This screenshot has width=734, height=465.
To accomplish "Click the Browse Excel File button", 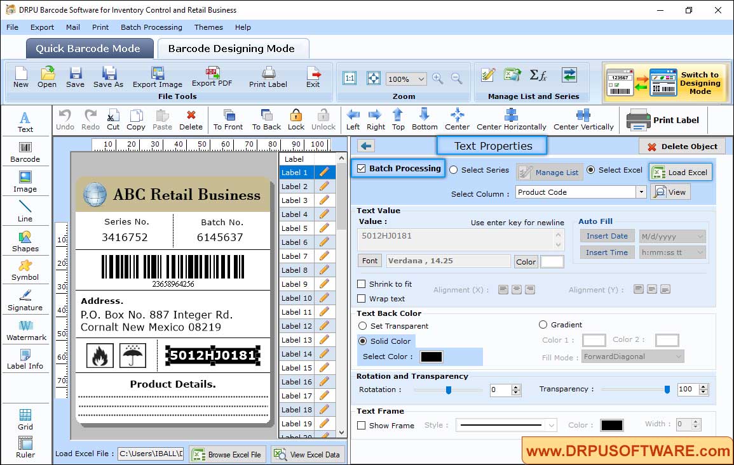I will 228,454.
